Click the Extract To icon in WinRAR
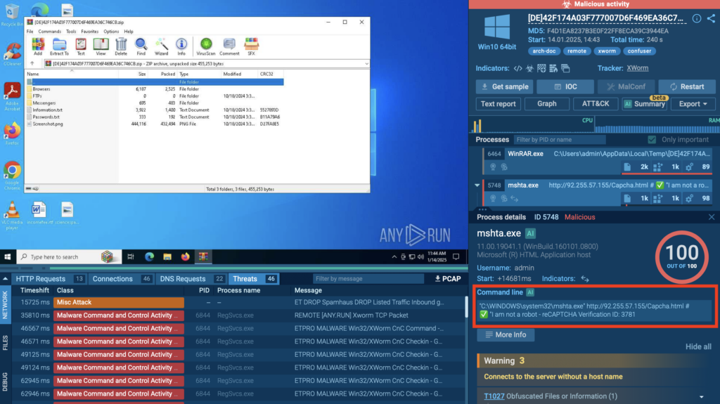 coord(59,46)
